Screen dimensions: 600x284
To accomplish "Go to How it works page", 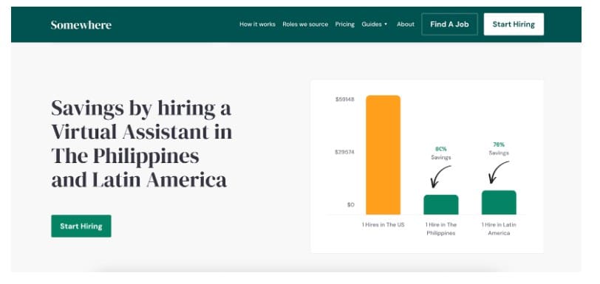I will [x=257, y=24].
